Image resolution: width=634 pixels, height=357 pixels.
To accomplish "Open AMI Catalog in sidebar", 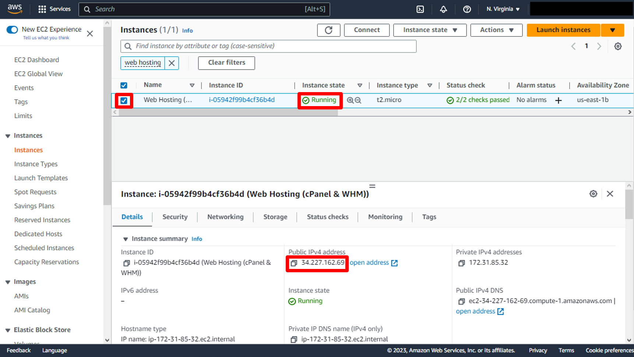I will 32,311.
